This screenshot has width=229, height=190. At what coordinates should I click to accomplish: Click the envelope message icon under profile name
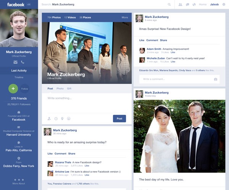click(16, 62)
